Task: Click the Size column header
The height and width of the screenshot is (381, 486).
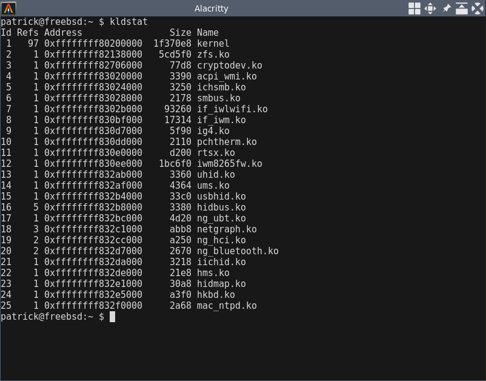Action: pos(181,33)
